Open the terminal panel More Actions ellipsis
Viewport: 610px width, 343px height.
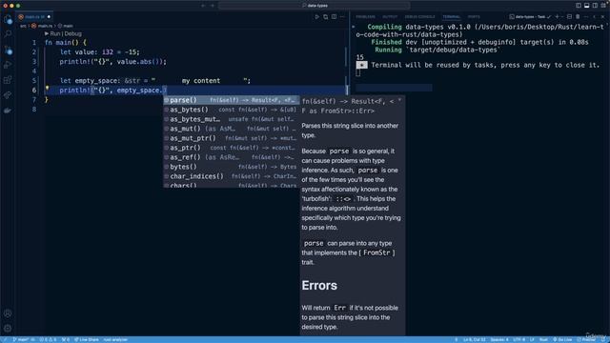586,17
